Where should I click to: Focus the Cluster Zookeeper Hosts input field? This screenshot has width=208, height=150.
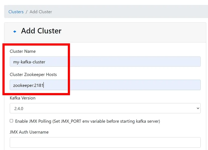point(105,85)
